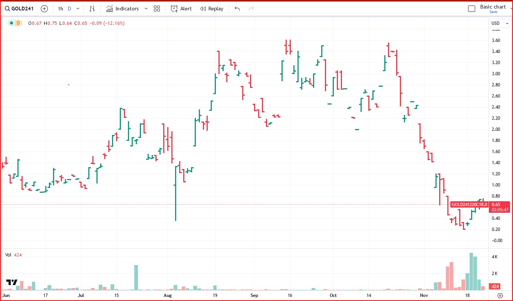Click the Jun label on time axis

6,295
